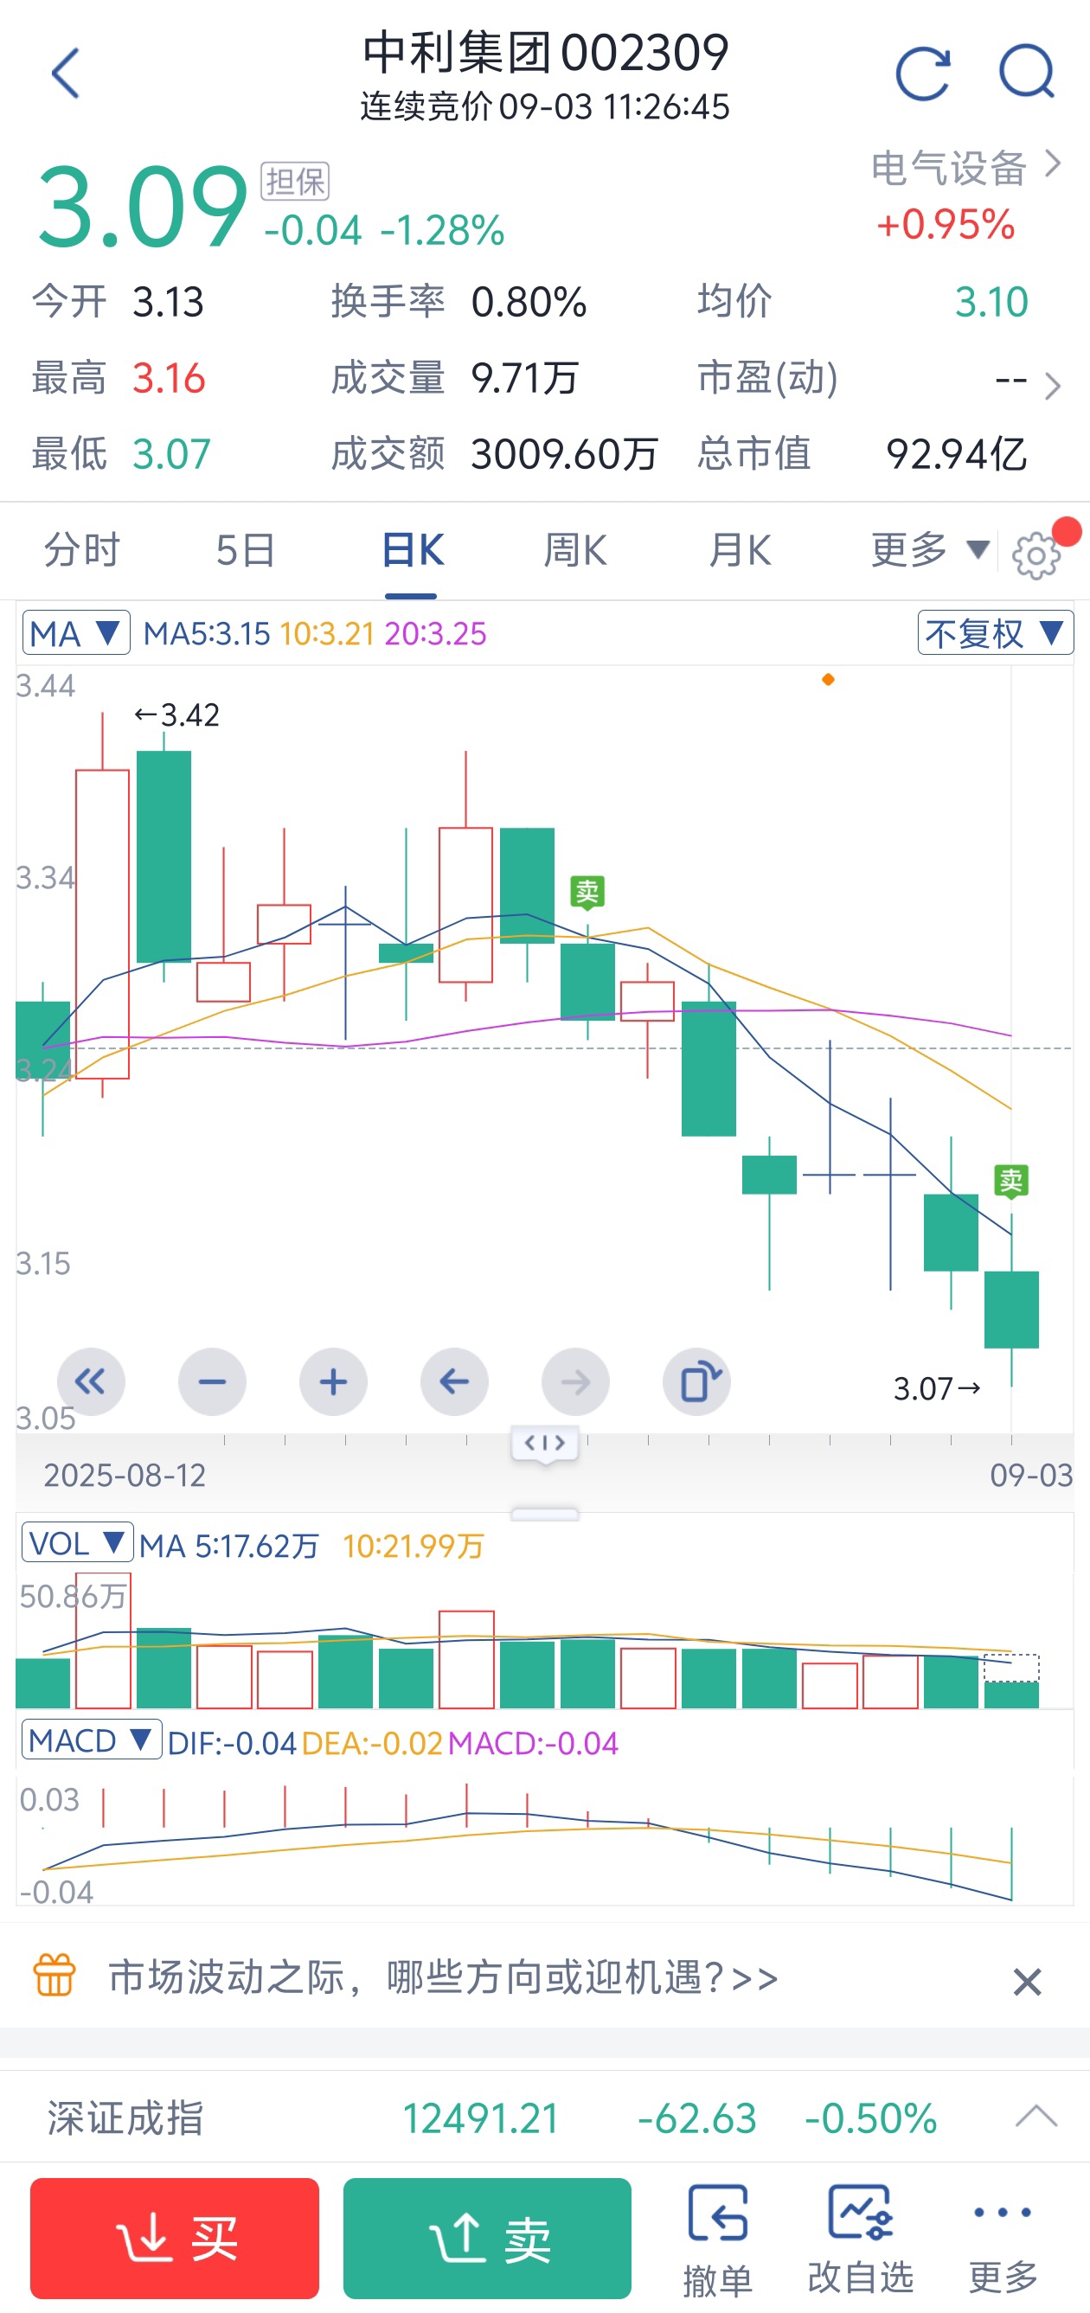1090x2313 pixels.
Task: Open the MACD indicator dropdown
Action: [92, 1740]
